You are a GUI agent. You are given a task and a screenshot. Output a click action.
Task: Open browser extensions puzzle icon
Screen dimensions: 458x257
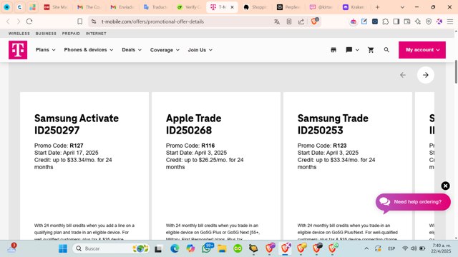point(386,21)
